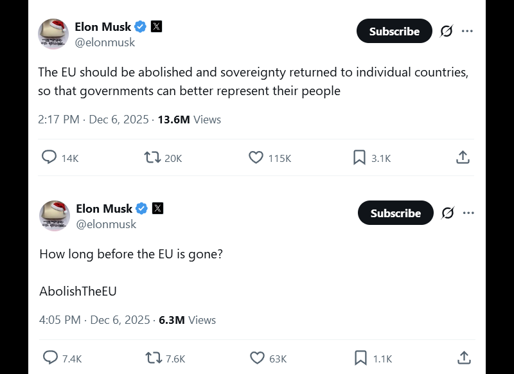Like the first tweet
This screenshot has height=374, width=514.
256,157
